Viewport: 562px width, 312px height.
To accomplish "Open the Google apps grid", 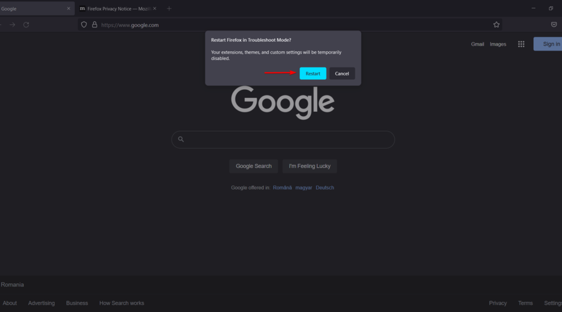I will coord(521,44).
